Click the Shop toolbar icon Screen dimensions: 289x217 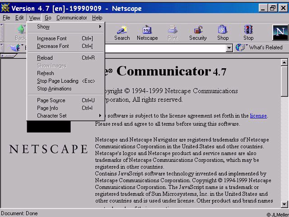click(x=223, y=33)
